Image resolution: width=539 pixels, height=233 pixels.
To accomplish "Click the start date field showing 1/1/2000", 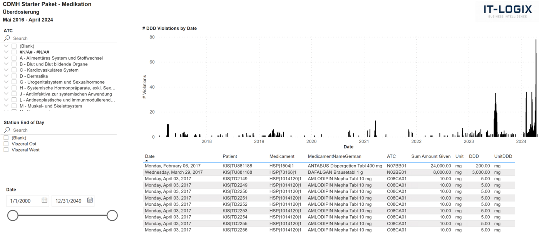I will coord(24,201).
